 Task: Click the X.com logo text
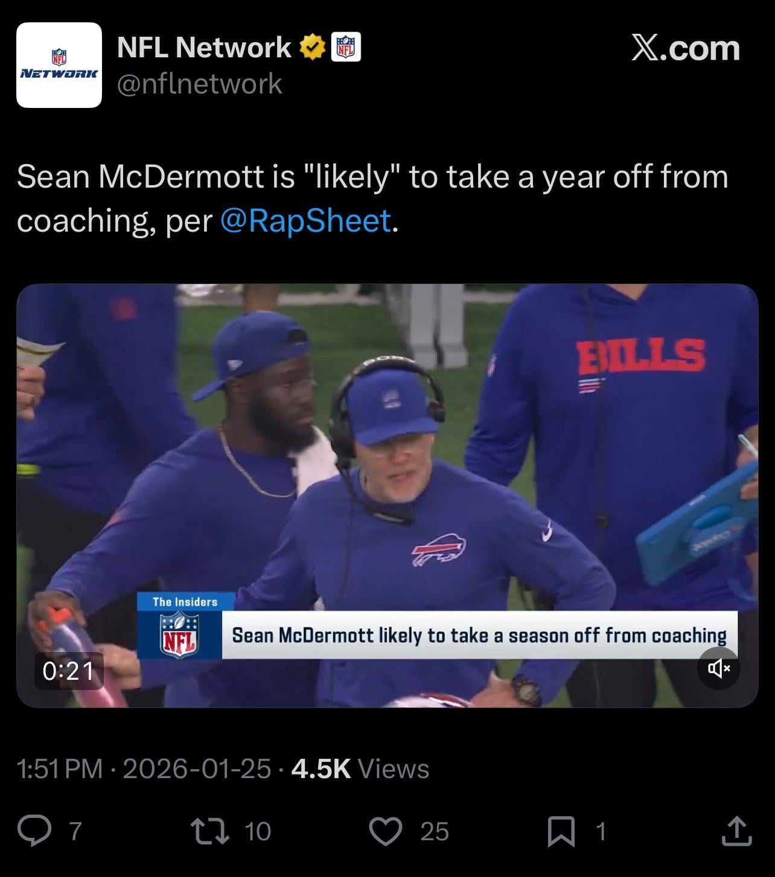point(685,48)
